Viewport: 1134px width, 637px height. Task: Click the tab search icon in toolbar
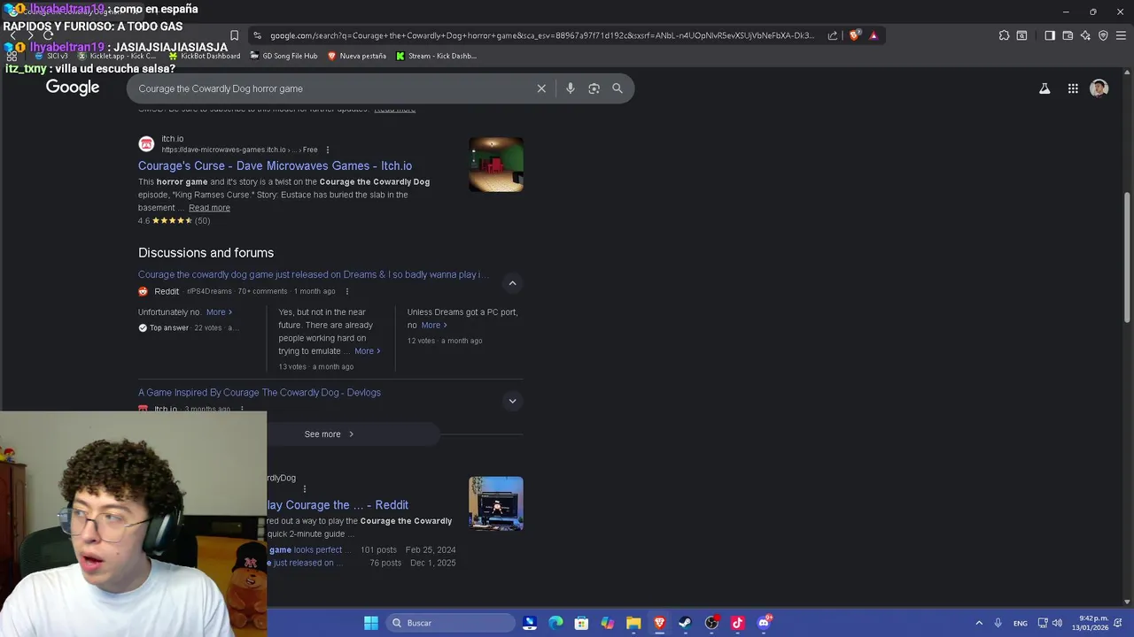coord(1021,35)
